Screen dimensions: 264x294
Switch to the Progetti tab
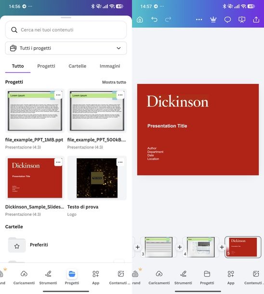pyautogui.click(x=46, y=66)
